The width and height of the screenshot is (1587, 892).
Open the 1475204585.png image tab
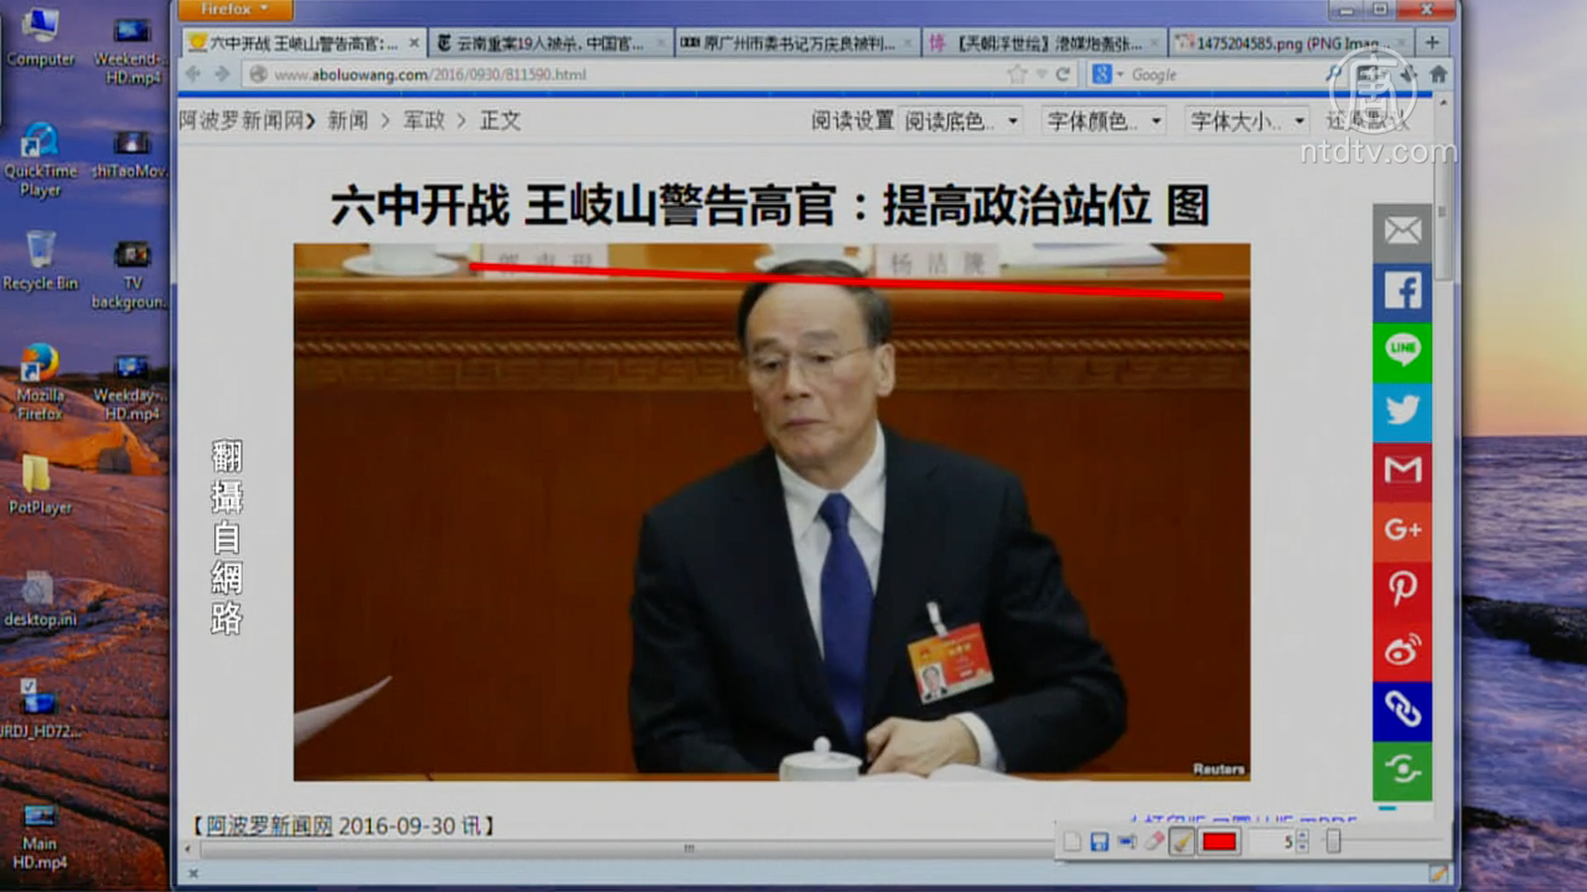1285,44
